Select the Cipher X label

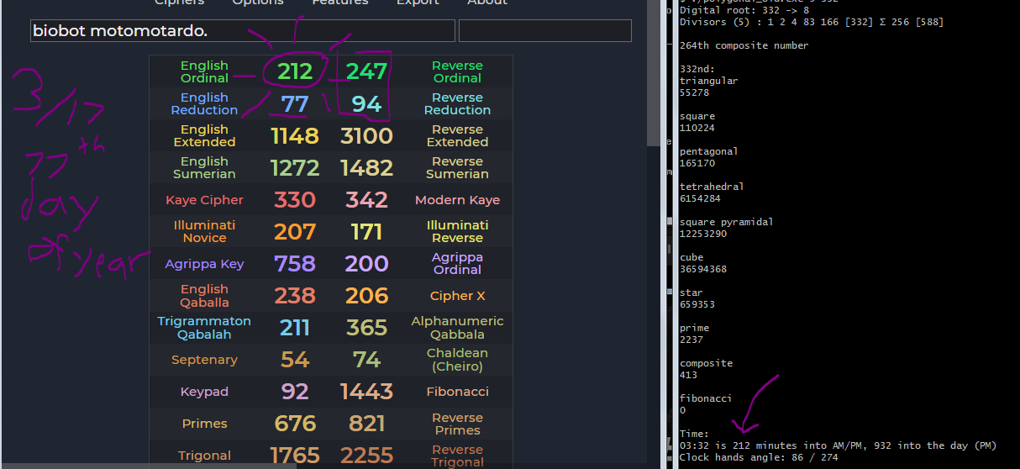[457, 296]
